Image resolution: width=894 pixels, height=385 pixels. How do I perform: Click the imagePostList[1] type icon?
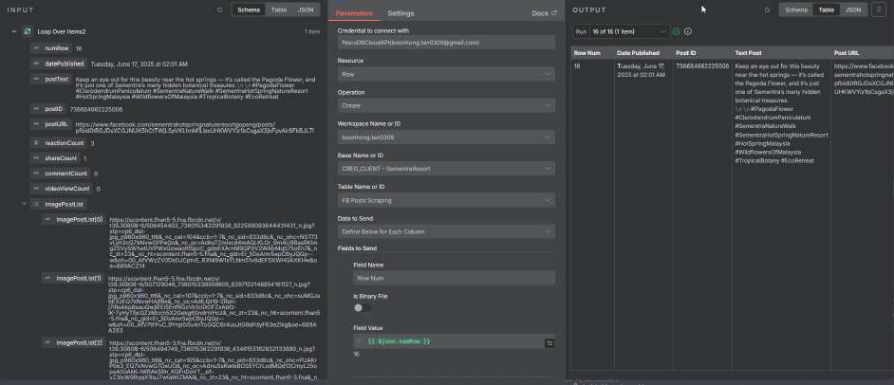coord(47,278)
